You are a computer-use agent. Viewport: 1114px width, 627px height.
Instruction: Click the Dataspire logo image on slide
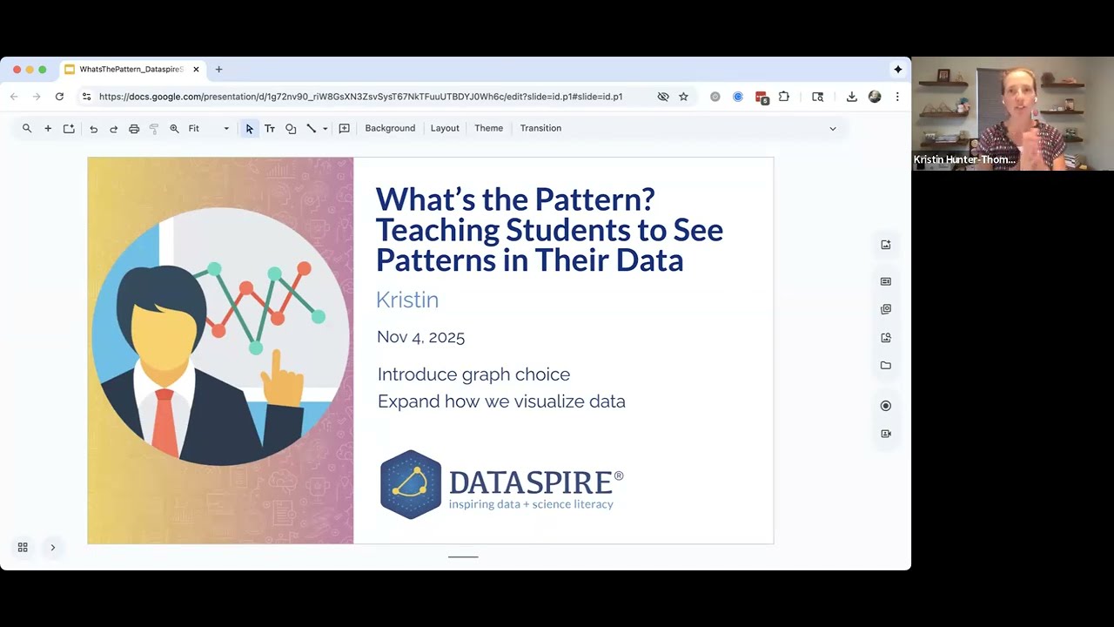502,484
